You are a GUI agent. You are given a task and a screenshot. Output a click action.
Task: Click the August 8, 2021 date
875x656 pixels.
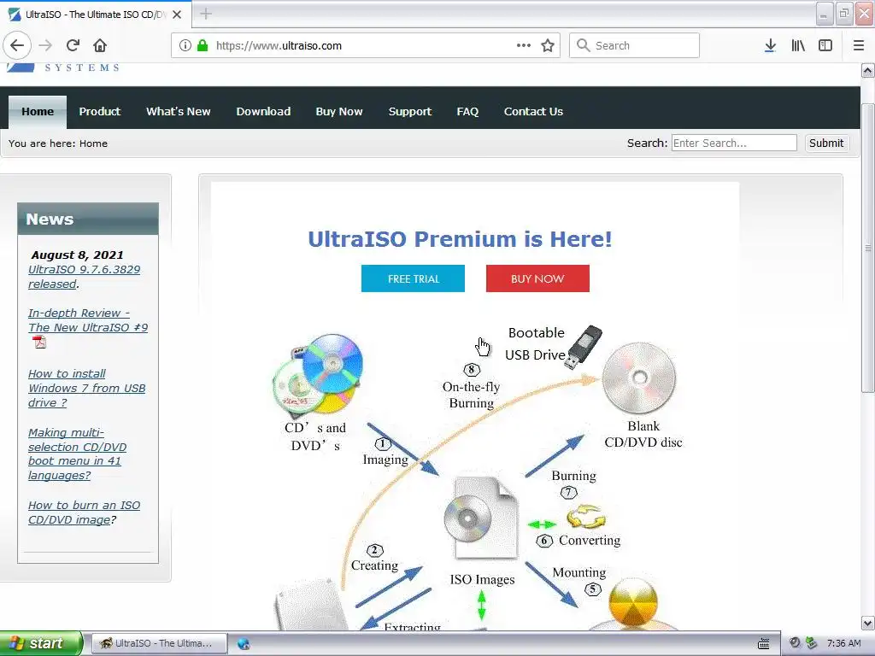[x=77, y=255]
